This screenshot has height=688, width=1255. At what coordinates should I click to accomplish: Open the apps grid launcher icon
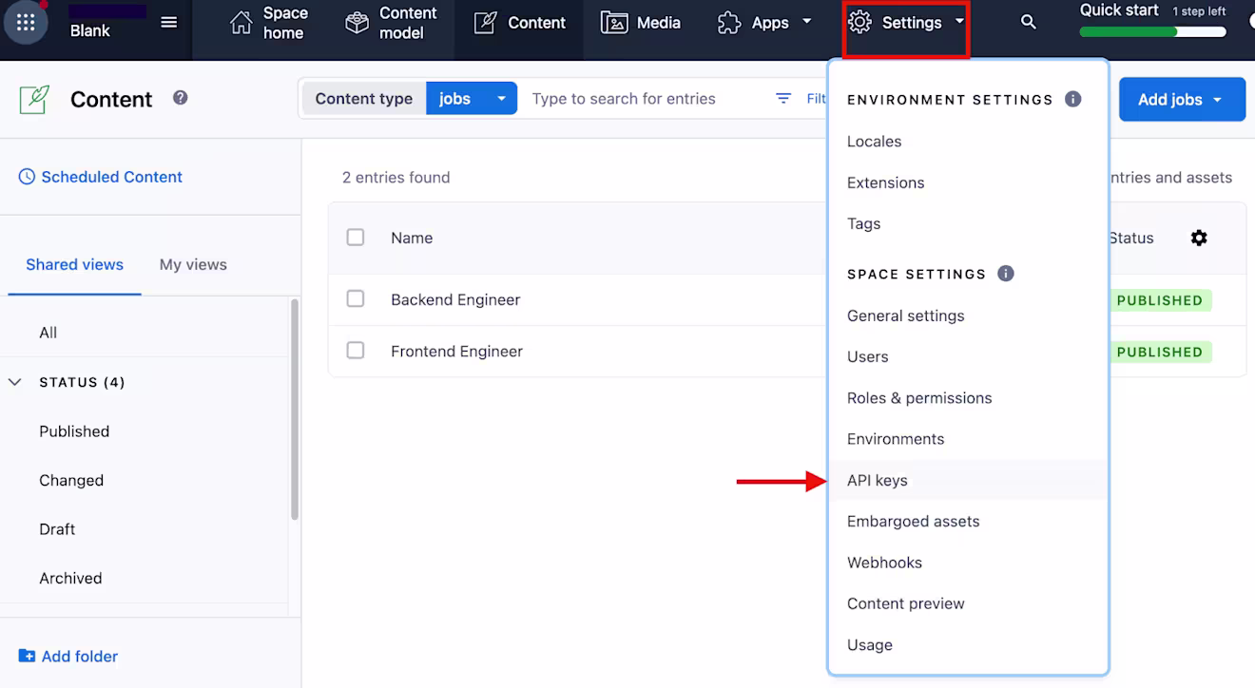click(26, 23)
